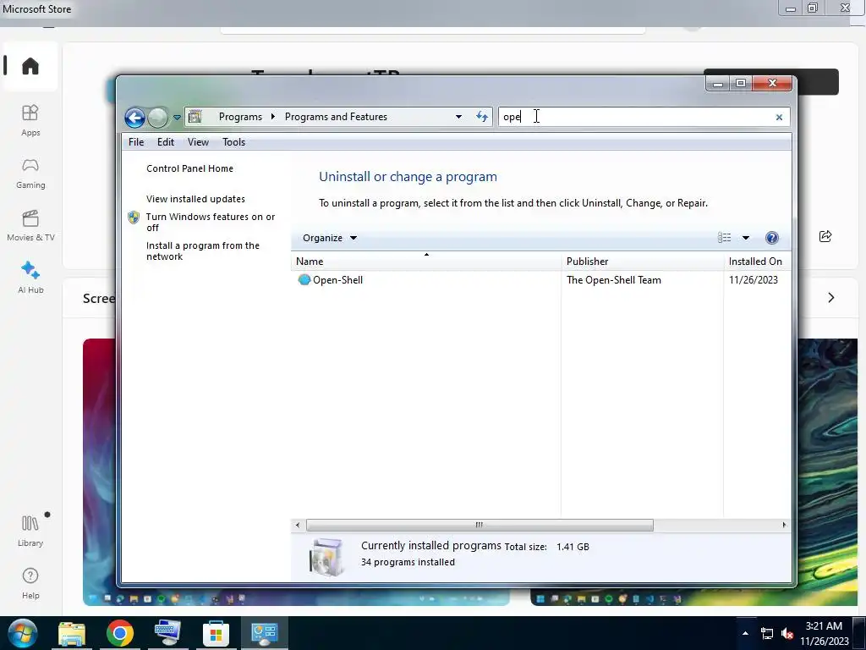Sort by Installed On column header

pyautogui.click(x=757, y=262)
